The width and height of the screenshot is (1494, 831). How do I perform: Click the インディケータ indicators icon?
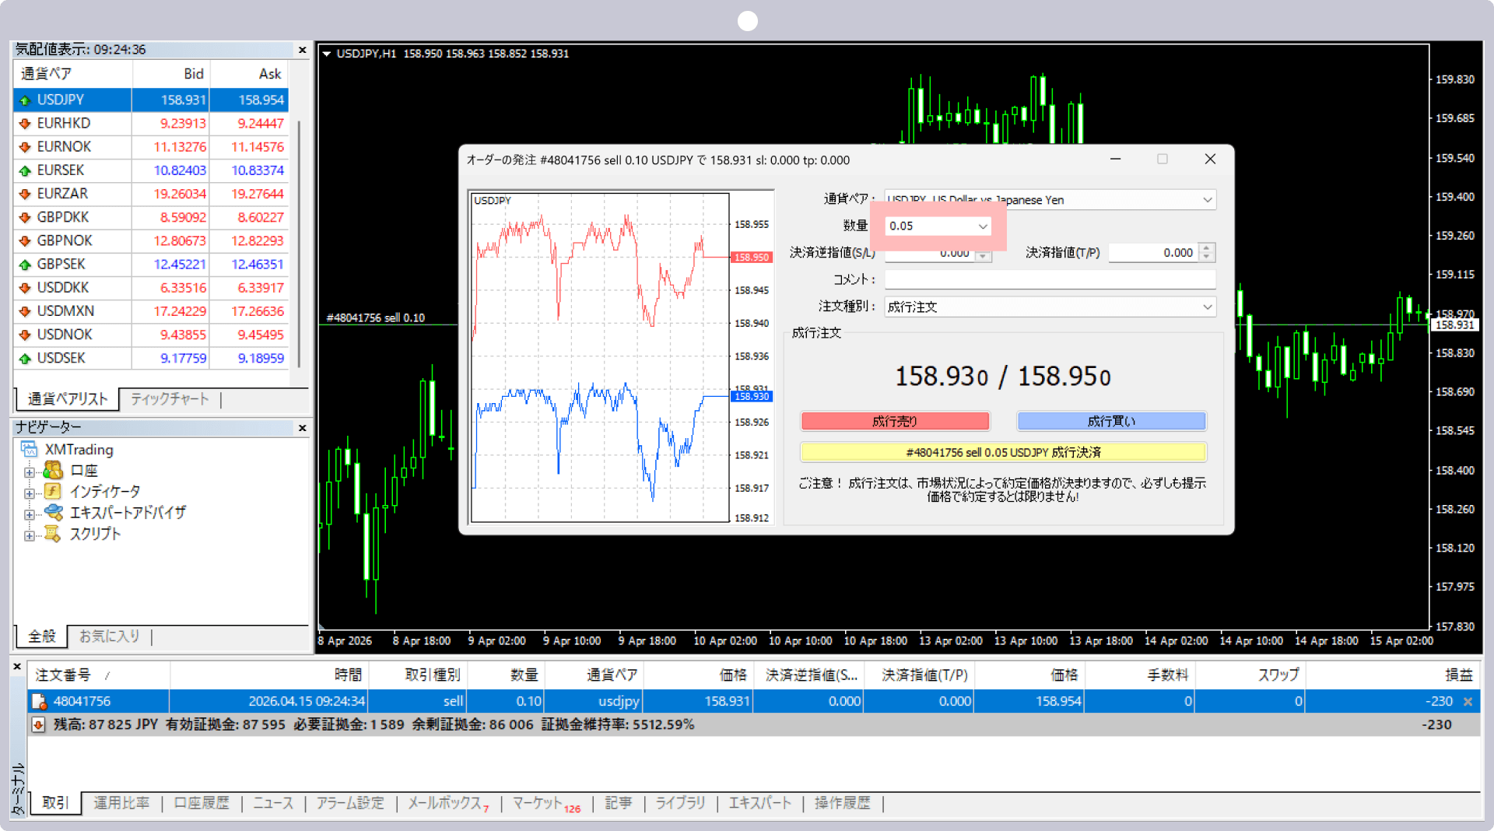53,492
